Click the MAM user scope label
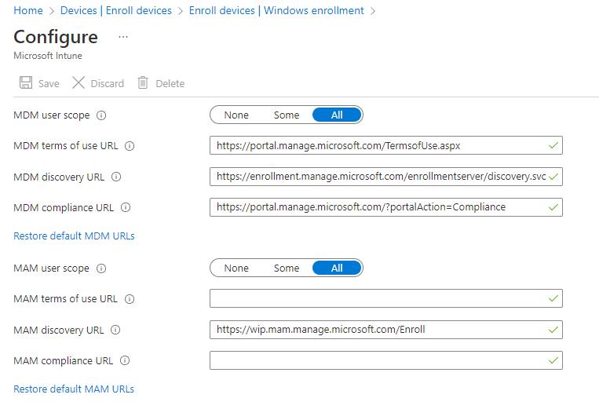The height and width of the screenshot is (420, 599). point(51,268)
